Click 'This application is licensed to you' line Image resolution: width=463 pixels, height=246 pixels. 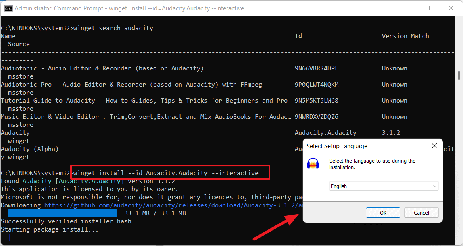90,189
